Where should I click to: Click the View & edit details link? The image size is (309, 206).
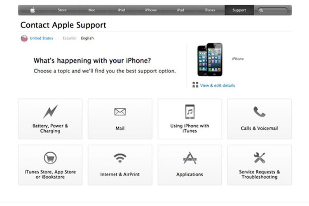point(218,86)
